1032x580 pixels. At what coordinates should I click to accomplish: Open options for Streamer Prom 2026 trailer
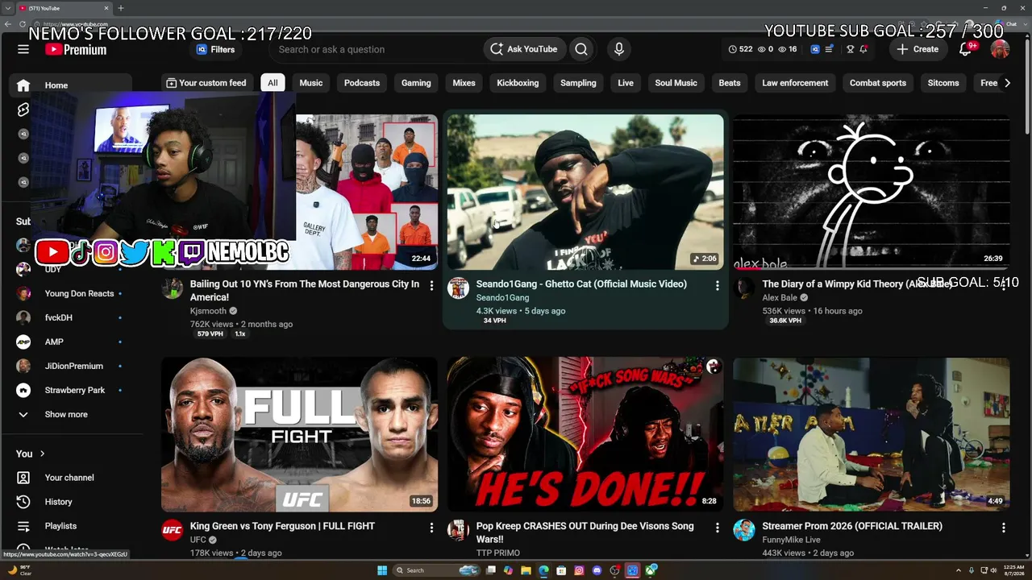[1004, 528]
